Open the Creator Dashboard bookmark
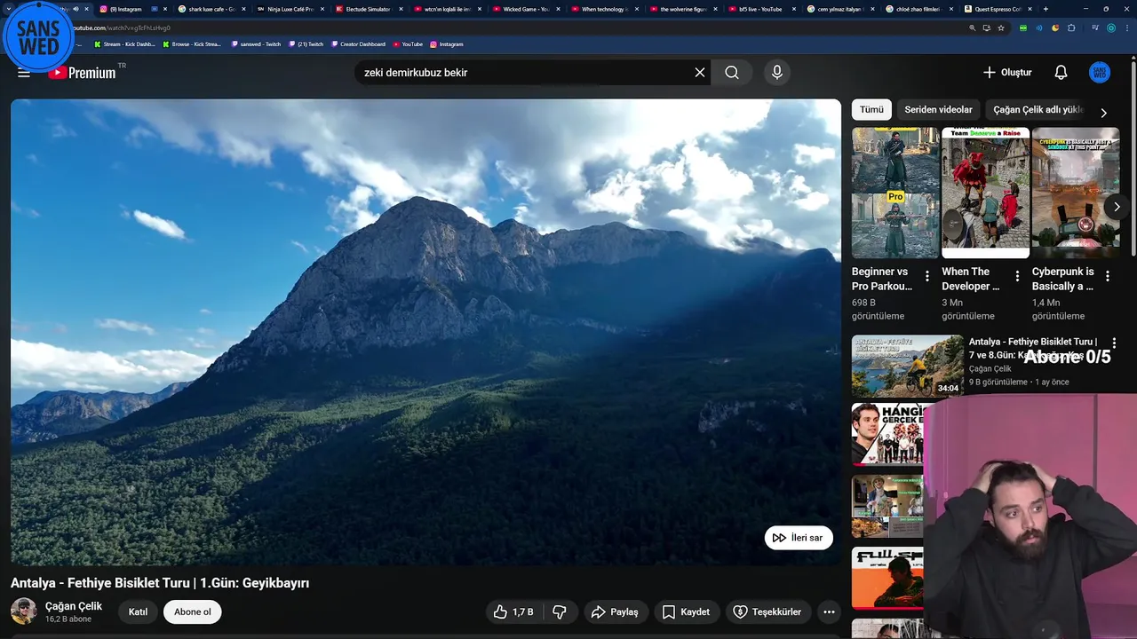Viewport: 1137px width, 639px height. 358,43
